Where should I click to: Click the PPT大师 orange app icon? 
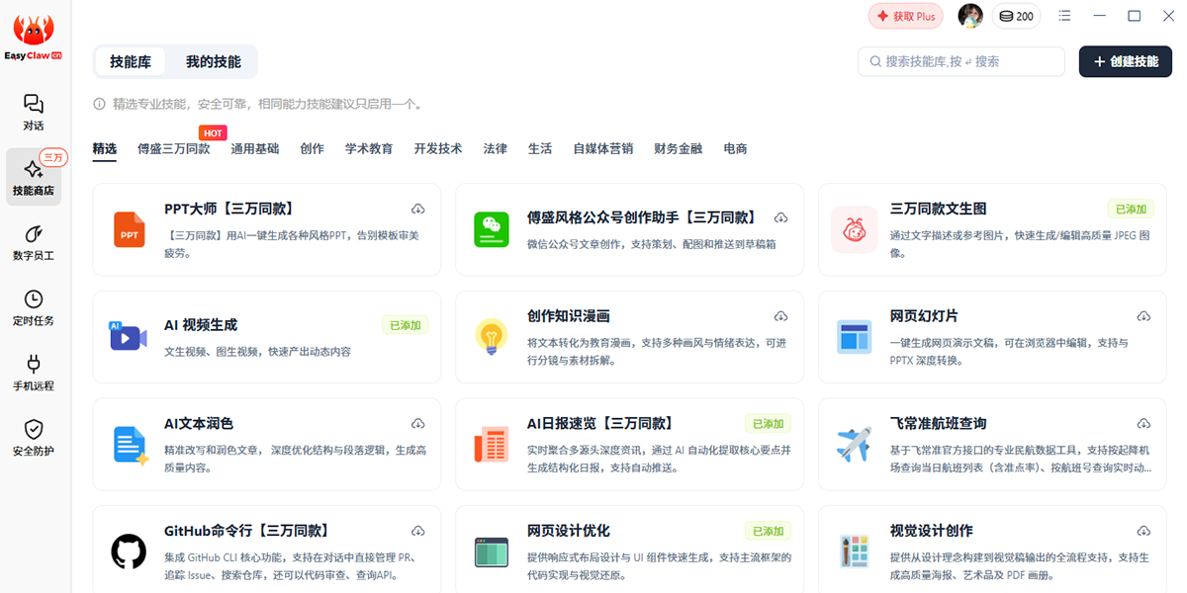pos(129,229)
